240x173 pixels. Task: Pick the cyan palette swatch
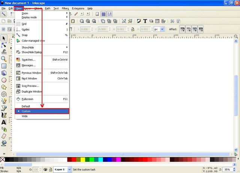pos(100,160)
